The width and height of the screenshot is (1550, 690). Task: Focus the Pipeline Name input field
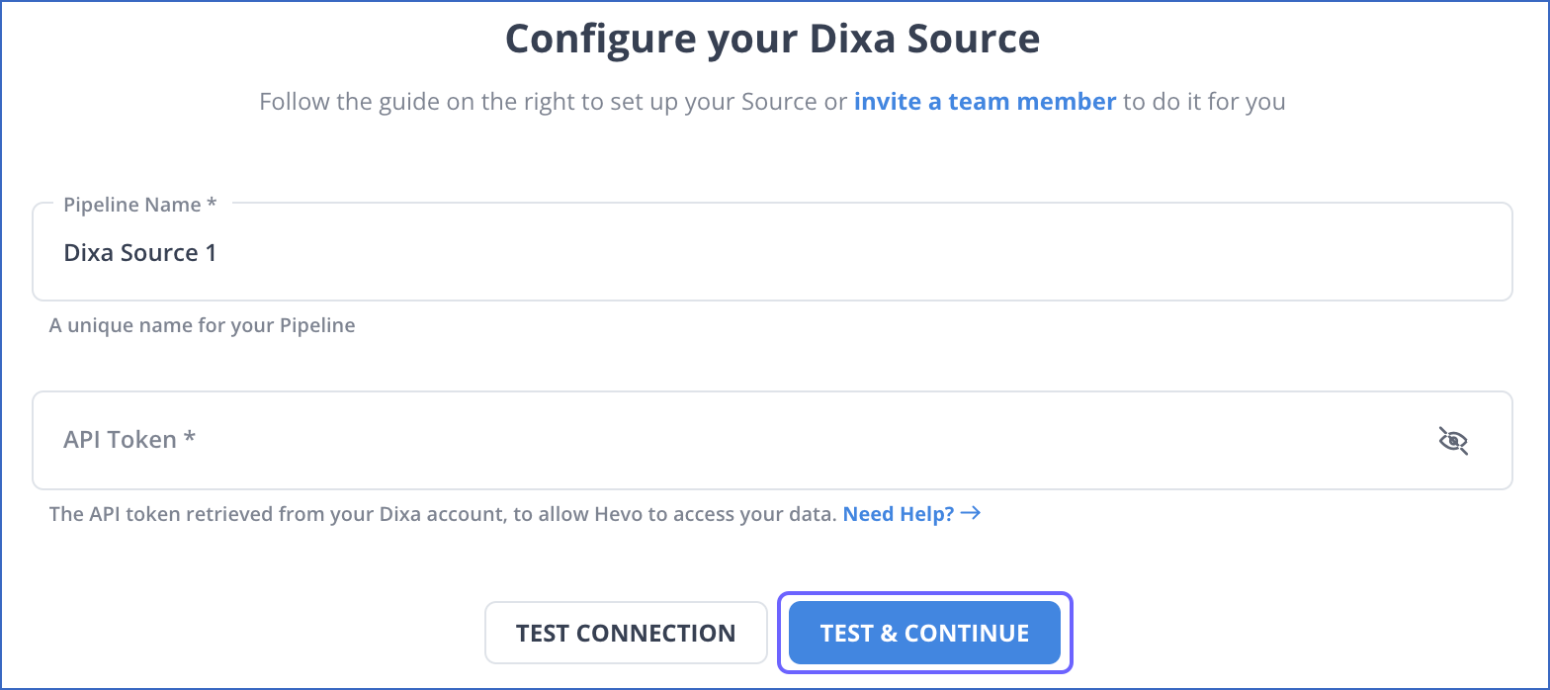[772, 252]
